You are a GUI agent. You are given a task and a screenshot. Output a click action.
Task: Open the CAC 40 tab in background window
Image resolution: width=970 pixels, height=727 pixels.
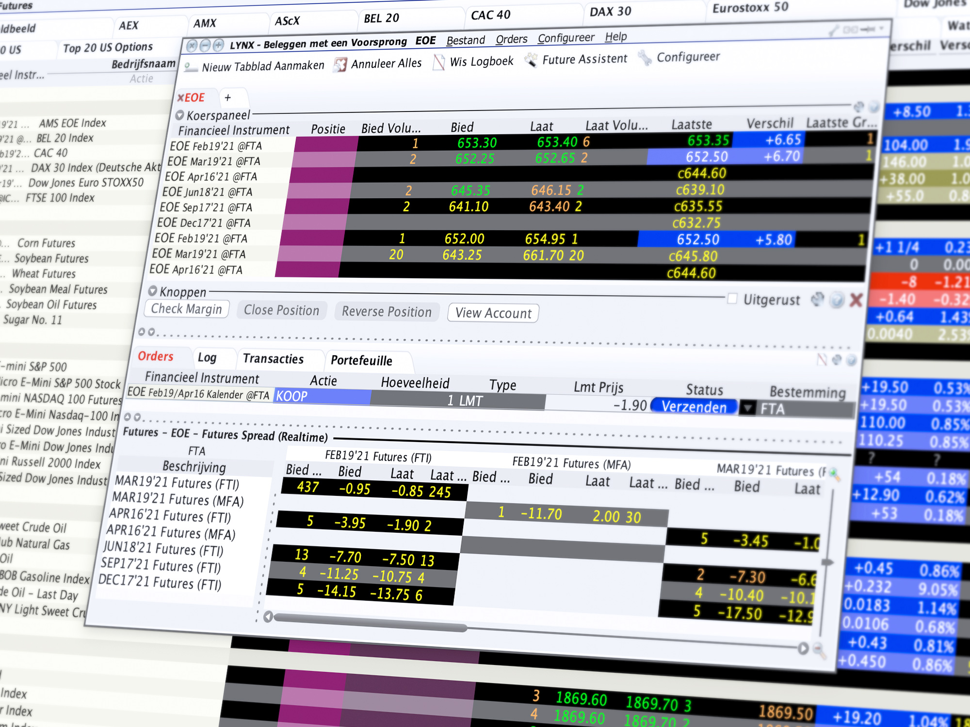tap(490, 15)
